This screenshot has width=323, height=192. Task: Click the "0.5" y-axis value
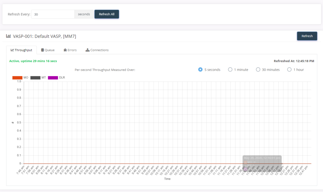pyautogui.click(x=19, y=122)
